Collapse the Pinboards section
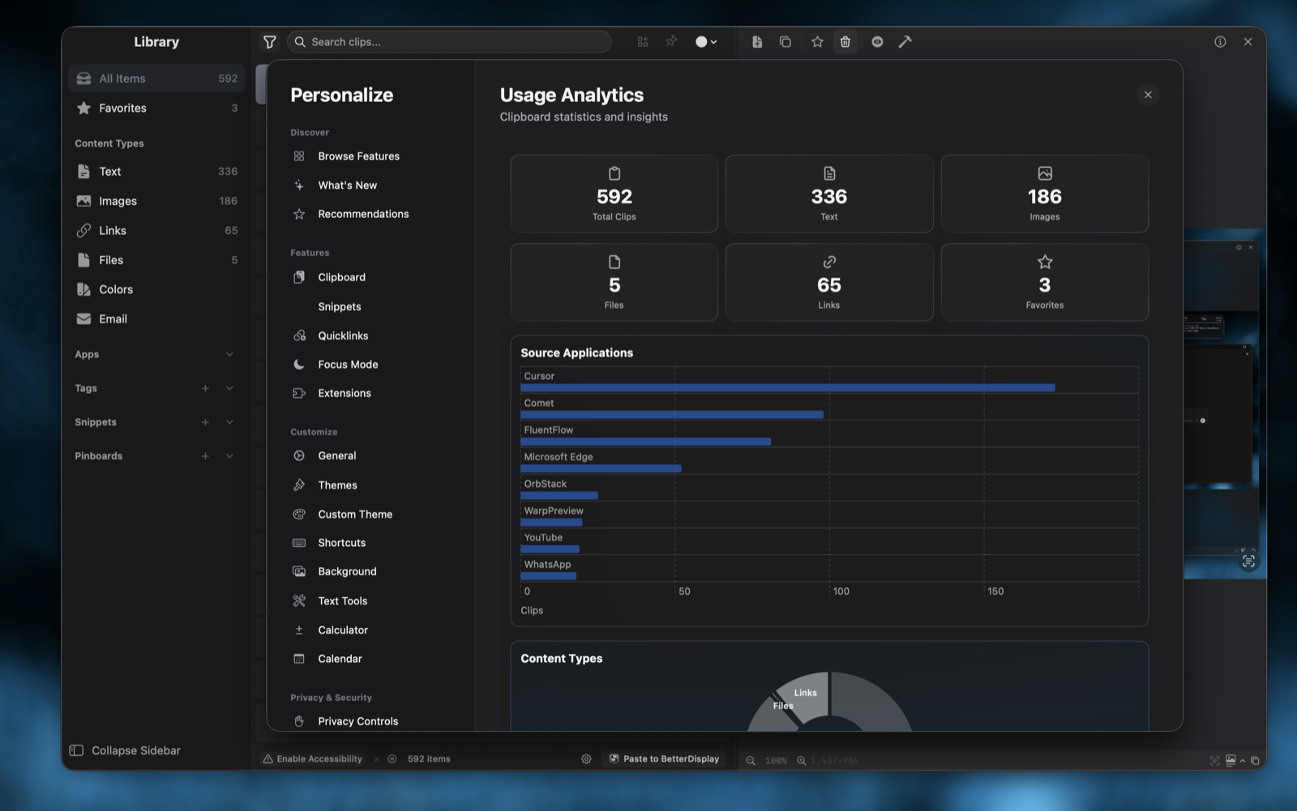The height and width of the screenshot is (811, 1297). (x=229, y=455)
